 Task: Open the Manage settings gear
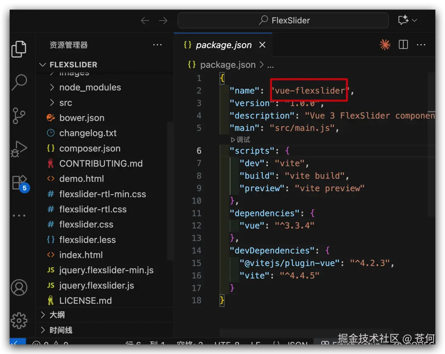tap(19, 321)
